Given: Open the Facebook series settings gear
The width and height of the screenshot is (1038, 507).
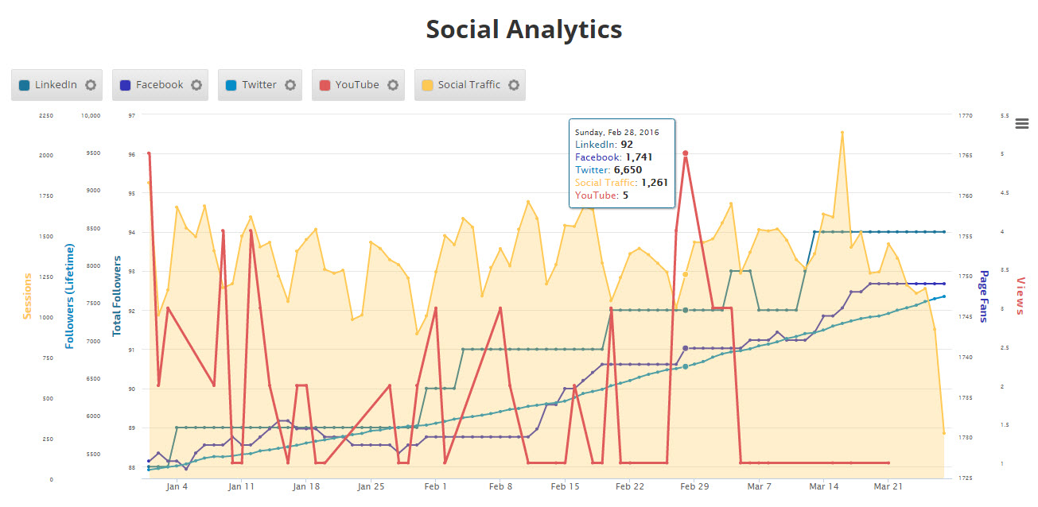Looking at the screenshot, I should 196,85.
